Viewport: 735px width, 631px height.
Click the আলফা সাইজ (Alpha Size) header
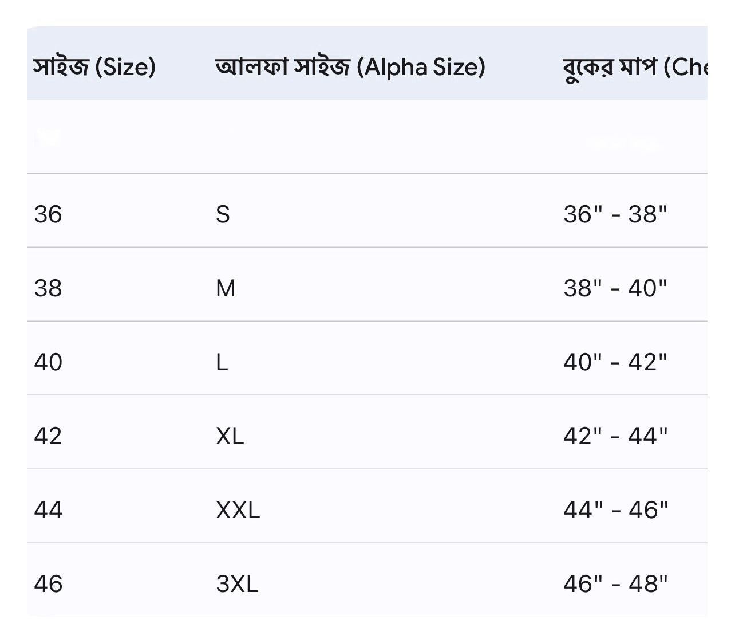(x=350, y=67)
